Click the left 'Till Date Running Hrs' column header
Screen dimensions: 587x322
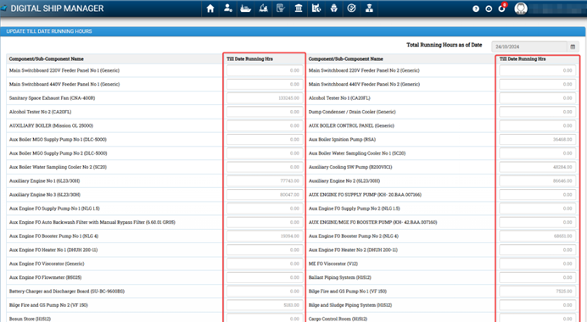(249, 59)
